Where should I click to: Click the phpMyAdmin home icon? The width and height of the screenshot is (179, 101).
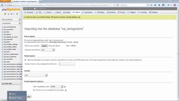pos(5,14)
